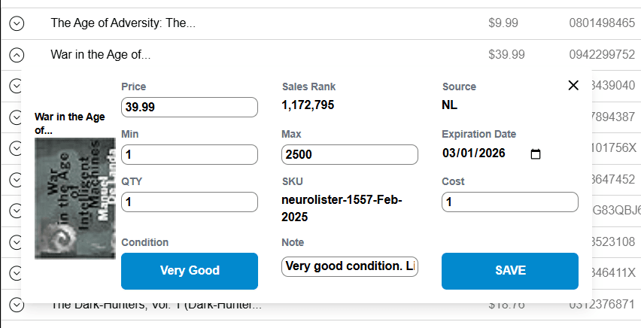Click the book cover thumbnail
Viewport: 641px width, 328px height.
pos(75,198)
